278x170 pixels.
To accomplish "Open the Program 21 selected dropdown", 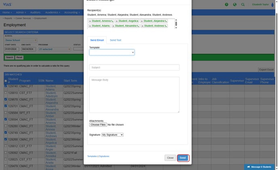I will [54, 49].
